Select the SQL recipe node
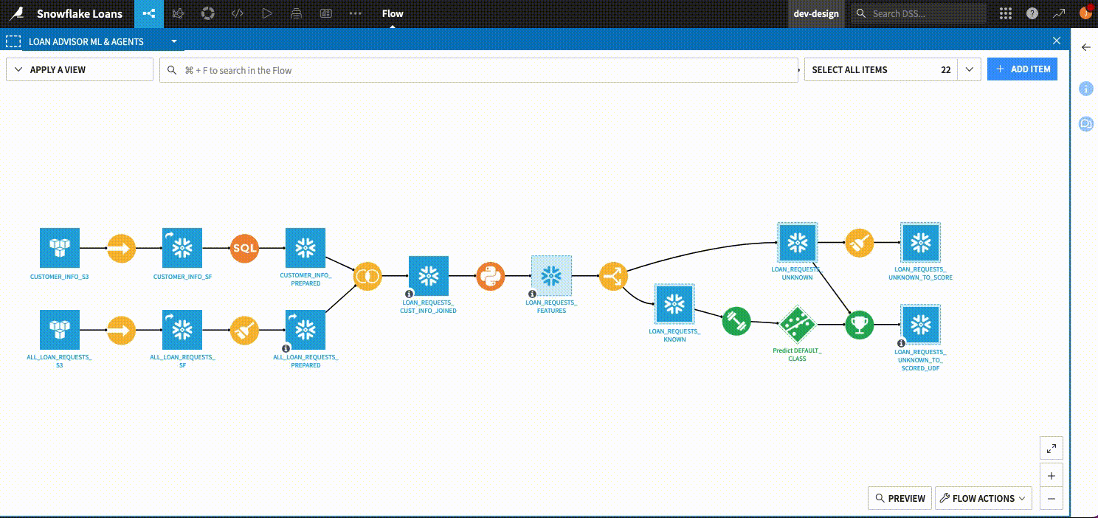 click(x=244, y=248)
